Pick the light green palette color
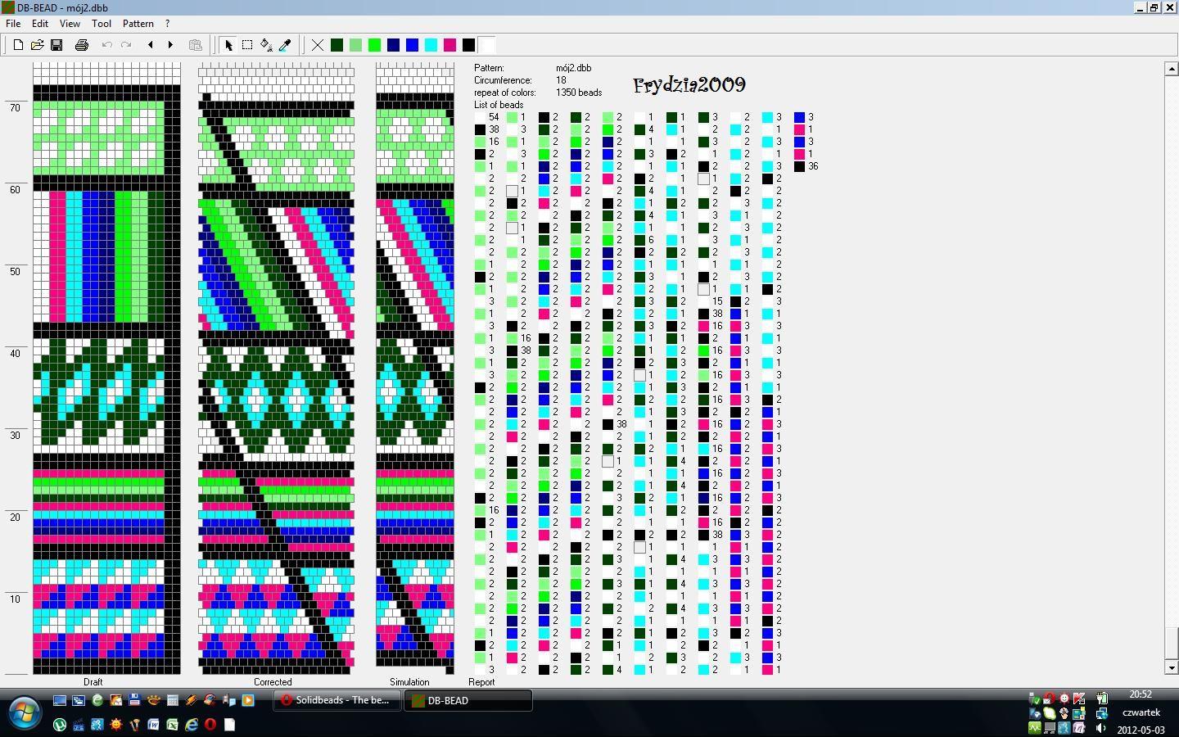1179x737 pixels. [x=355, y=45]
